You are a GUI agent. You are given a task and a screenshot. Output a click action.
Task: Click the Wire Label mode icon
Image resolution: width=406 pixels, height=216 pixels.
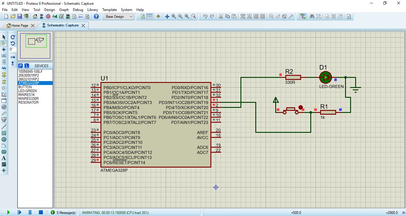(4, 56)
